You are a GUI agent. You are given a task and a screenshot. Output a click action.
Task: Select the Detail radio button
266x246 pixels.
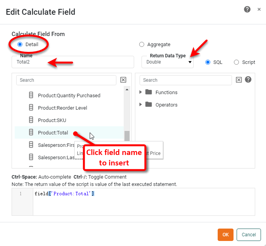tap(20, 44)
